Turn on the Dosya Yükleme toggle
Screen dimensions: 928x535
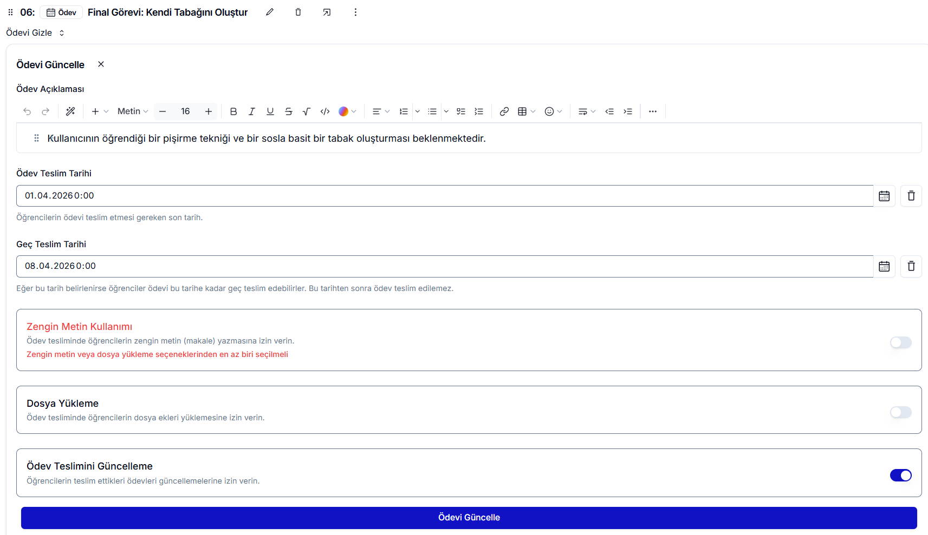[x=900, y=412]
